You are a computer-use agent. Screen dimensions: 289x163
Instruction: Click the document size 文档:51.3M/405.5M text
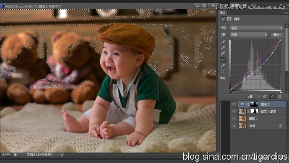click(x=39, y=155)
